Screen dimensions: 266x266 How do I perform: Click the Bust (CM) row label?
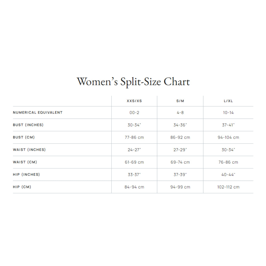24,137
